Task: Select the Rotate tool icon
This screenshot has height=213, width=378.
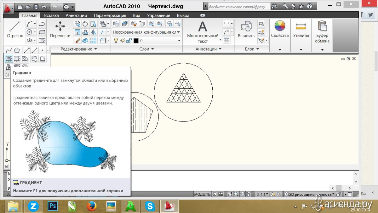Action: click(x=85, y=24)
